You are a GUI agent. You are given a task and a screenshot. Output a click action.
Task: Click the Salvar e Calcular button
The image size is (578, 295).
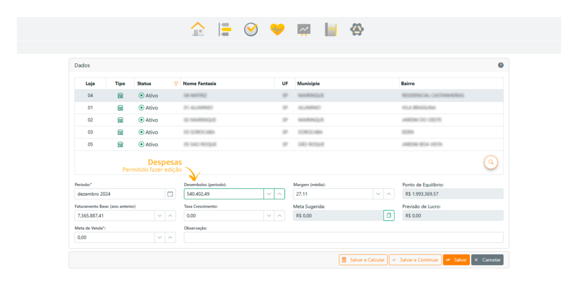pos(363,260)
